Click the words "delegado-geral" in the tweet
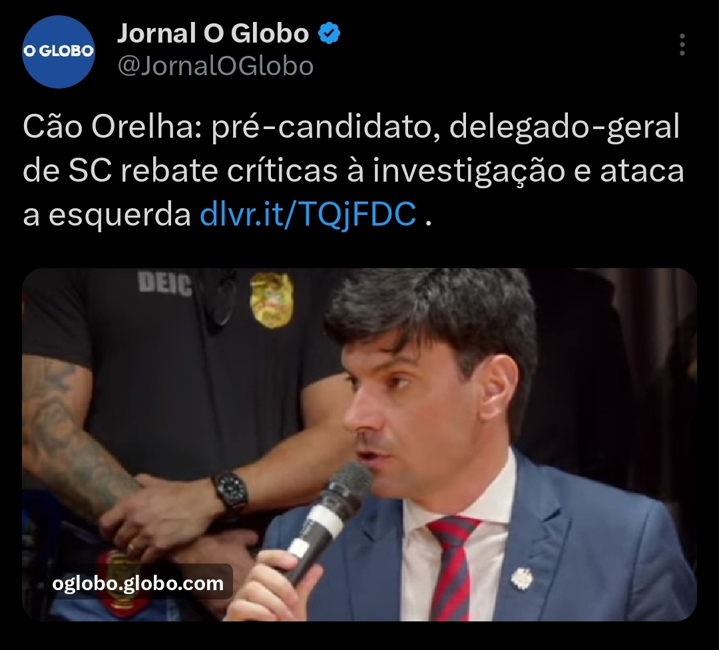The width and height of the screenshot is (719, 650). pos(565,126)
